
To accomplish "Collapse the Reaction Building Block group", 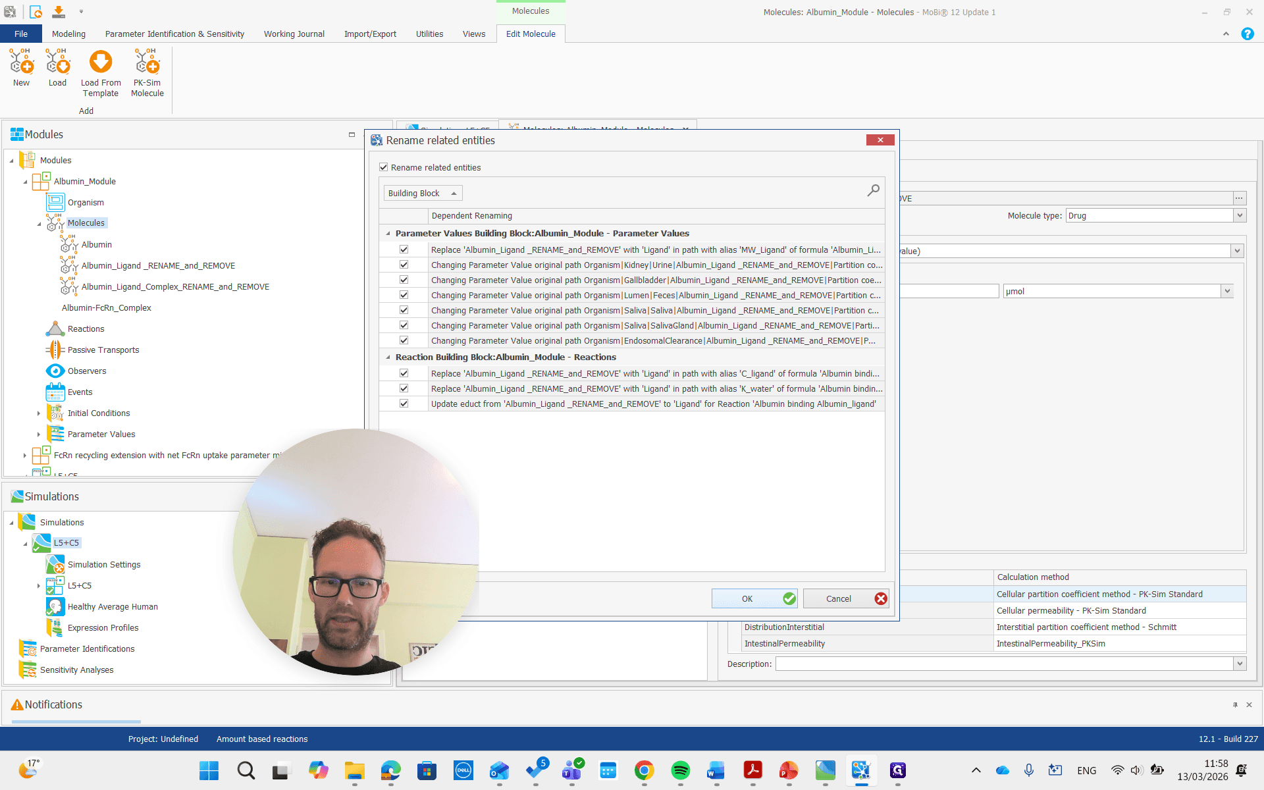I will point(388,357).
